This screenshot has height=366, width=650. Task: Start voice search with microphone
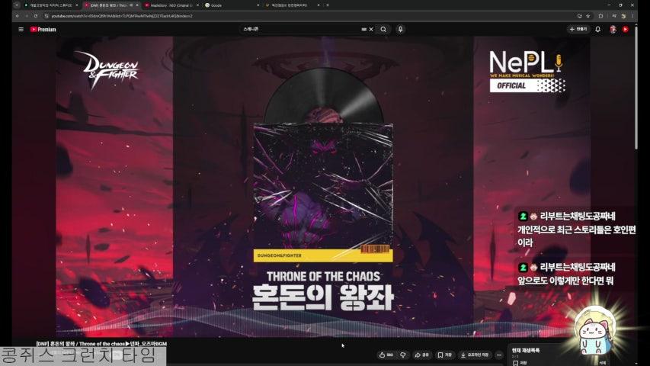[401, 30]
